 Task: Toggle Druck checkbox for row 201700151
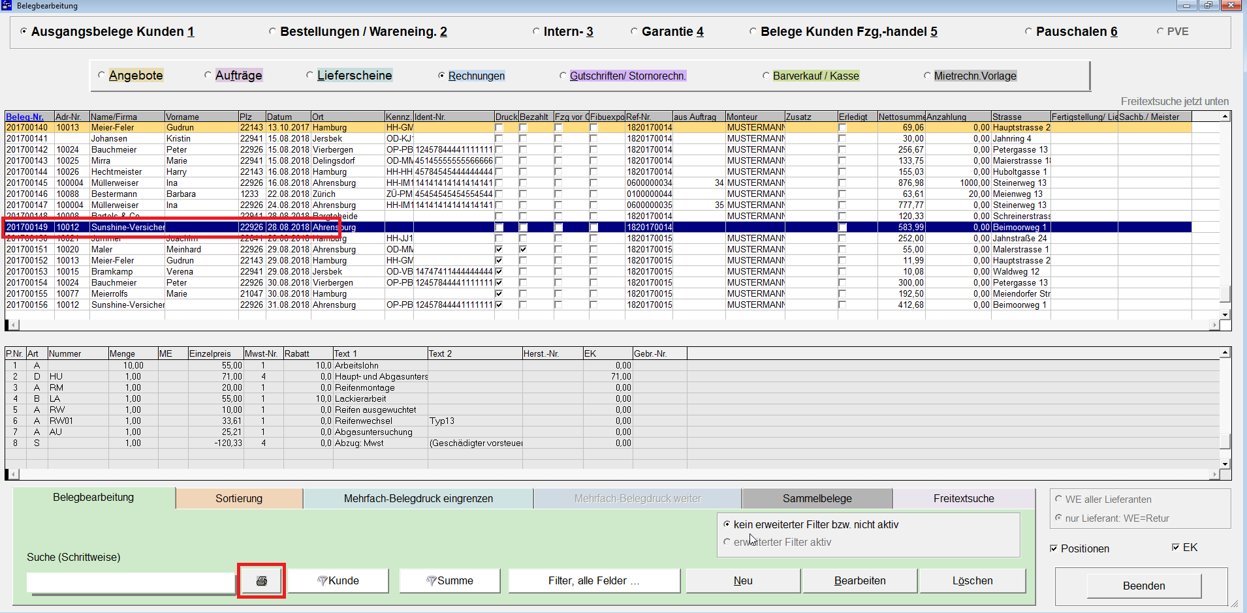click(x=499, y=249)
